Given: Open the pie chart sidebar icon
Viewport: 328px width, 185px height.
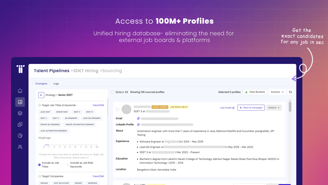Looking at the screenshot, I should (x=20, y=136).
